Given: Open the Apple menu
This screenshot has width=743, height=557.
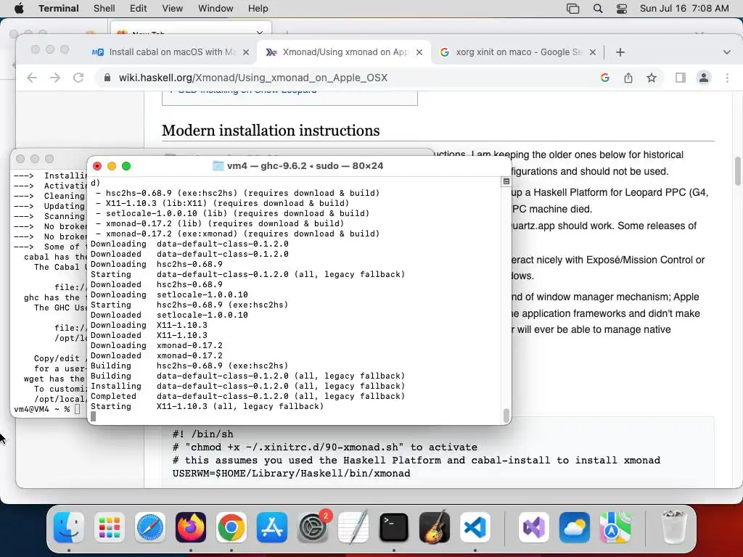Looking at the screenshot, I should coord(19,9).
